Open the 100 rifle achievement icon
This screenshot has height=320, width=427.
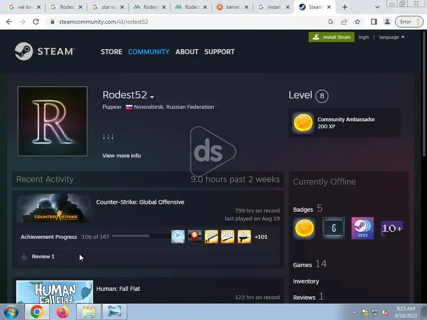pyautogui.click(x=228, y=237)
